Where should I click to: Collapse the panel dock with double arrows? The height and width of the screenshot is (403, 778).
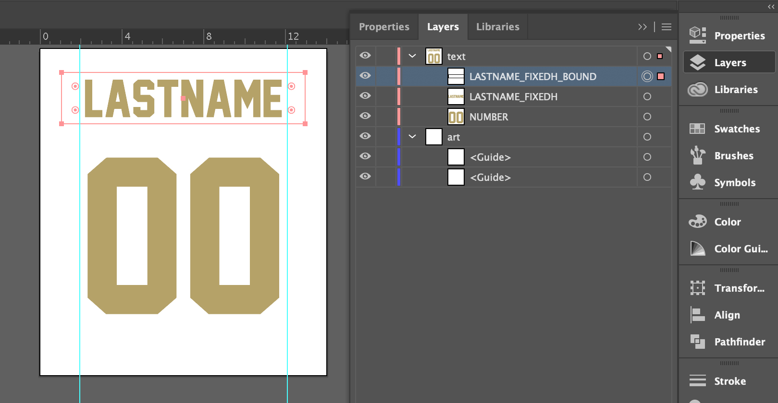pyautogui.click(x=771, y=7)
